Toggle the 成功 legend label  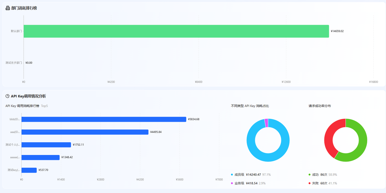(315, 175)
